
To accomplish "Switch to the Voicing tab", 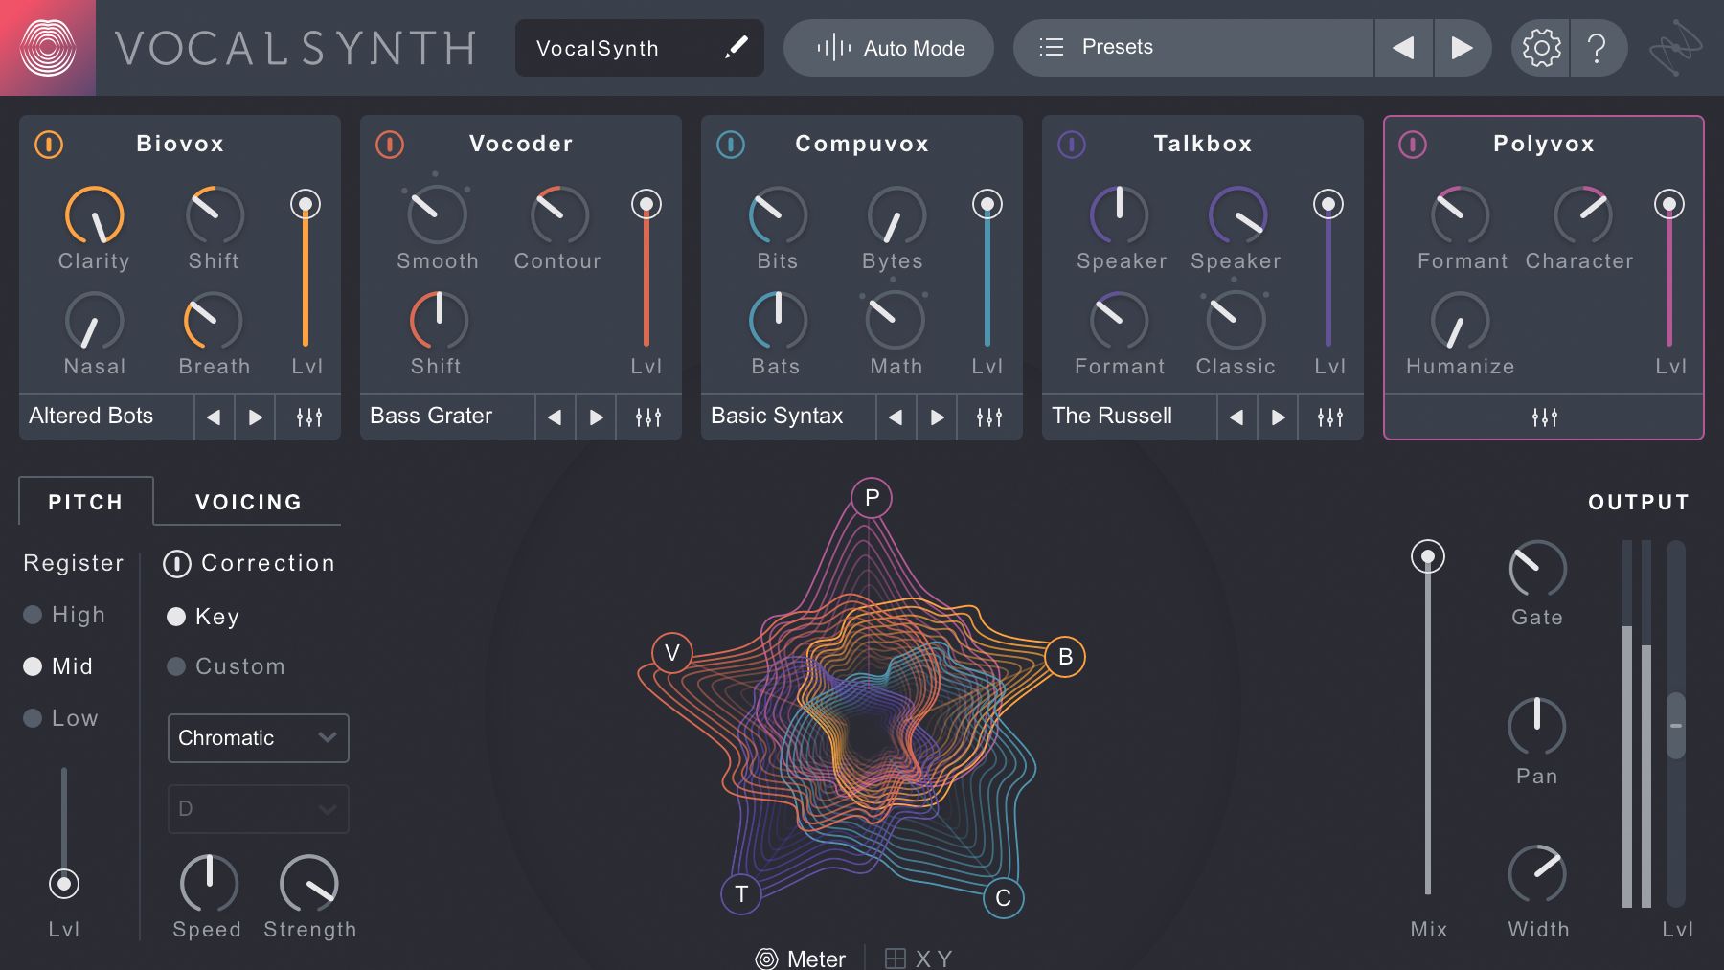I will (248, 501).
